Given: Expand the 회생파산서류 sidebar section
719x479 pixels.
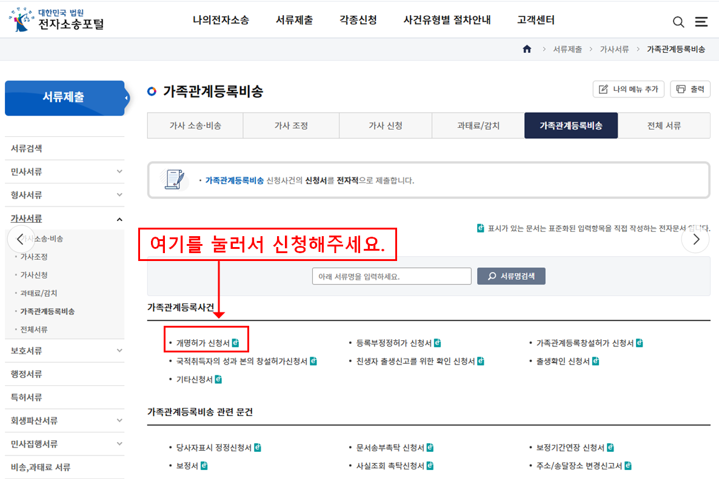Looking at the screenshot, I should click(x=65, y=420).
